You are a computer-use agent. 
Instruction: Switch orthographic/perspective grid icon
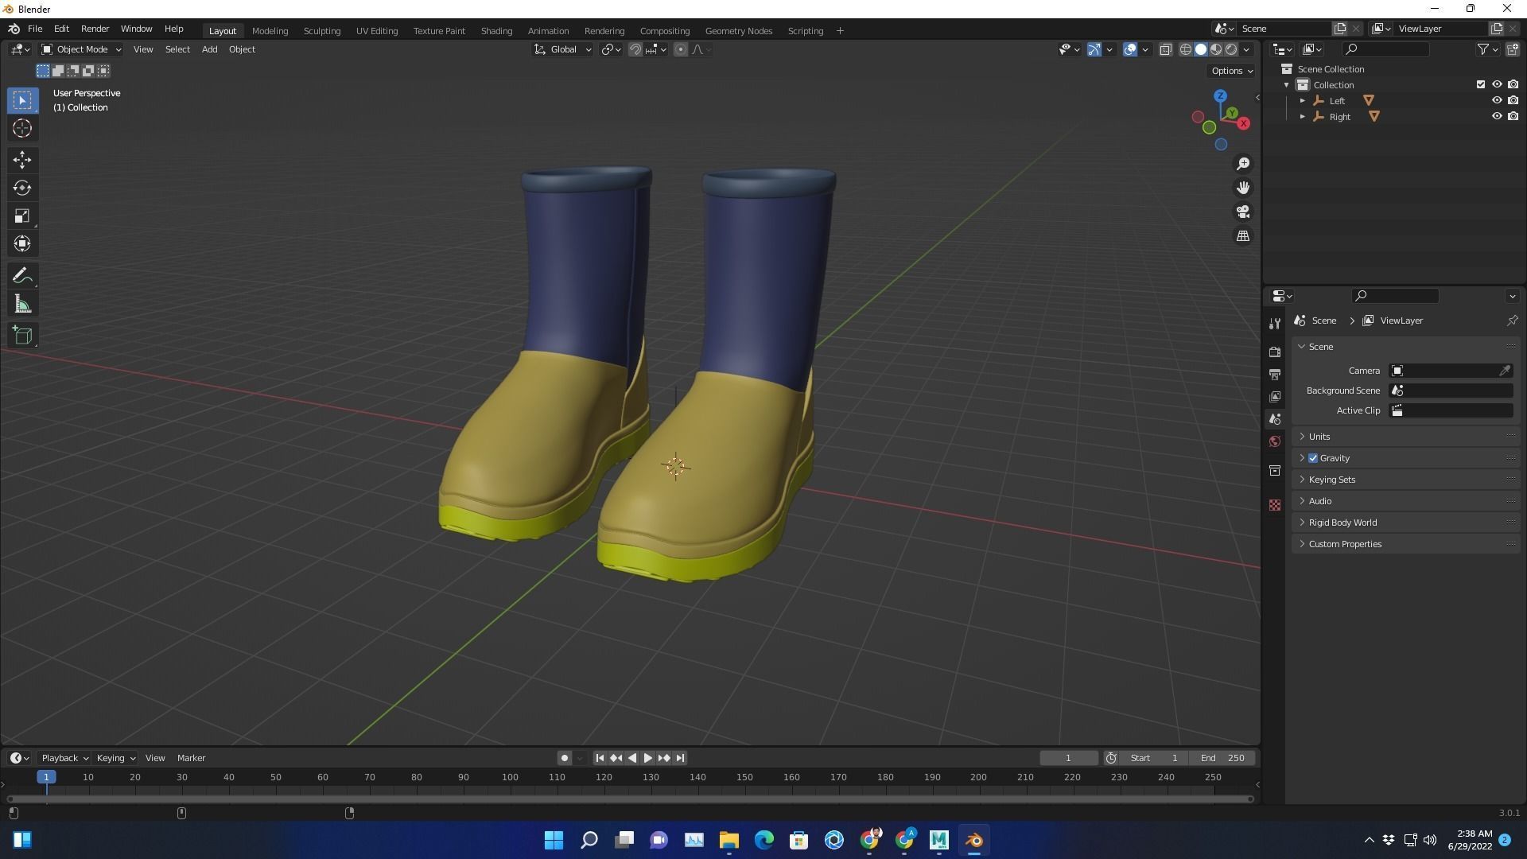pos(1242,236)
